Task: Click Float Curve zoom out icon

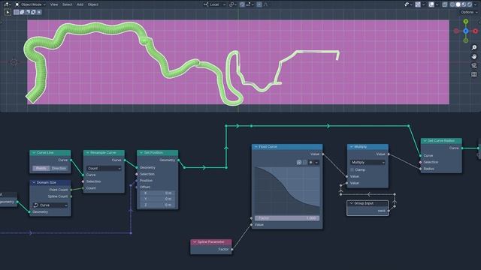Action: [x=304, y=162]
